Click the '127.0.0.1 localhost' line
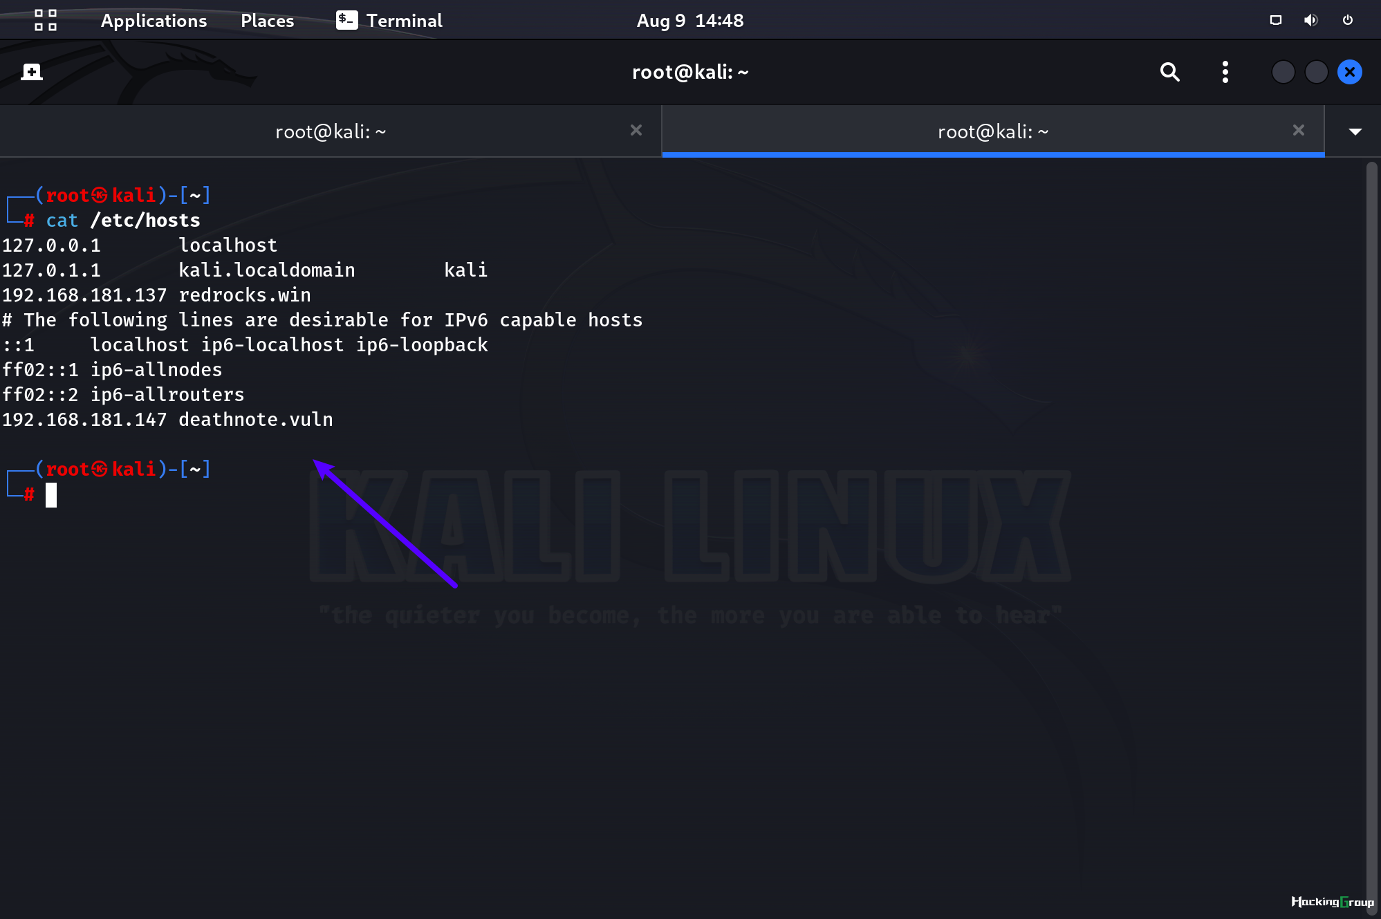The image size is (1381, 919). [x=140, y=245]
